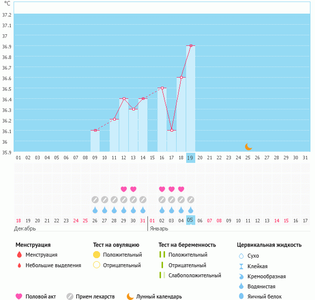Select the 36.4 temperature point on day 12
This screenshot has width=315, height=300.
pyautogui.click(x=124, y=99)
